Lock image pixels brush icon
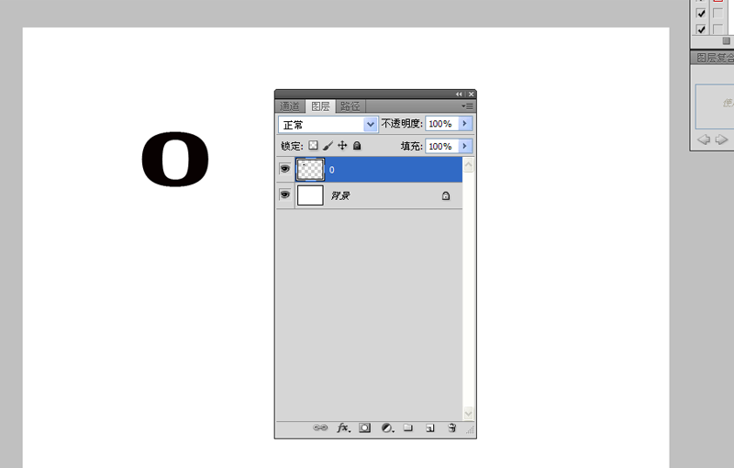Viewport: 734px width, 468px height. pos(328,146)
